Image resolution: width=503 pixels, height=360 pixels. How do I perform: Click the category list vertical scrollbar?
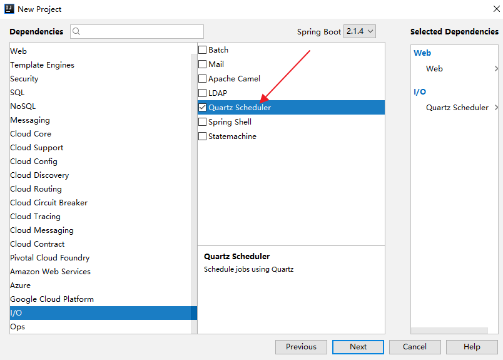coord(194,193)
